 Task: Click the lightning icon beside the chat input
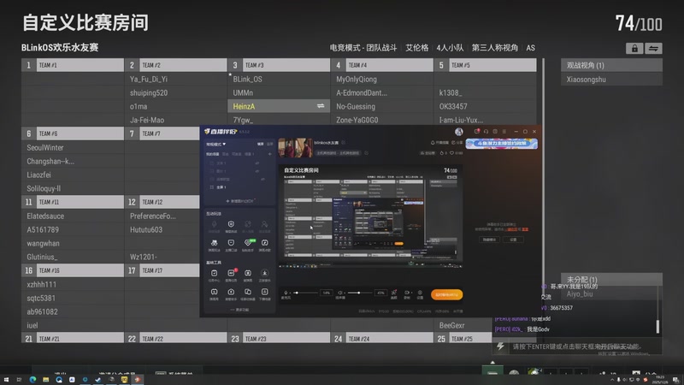click(500, 346)
